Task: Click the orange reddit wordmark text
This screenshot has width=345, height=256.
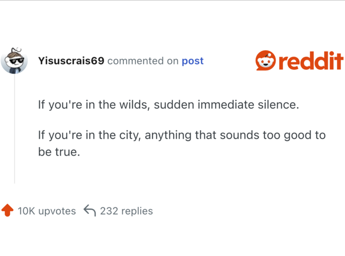Action: (311, 61)
